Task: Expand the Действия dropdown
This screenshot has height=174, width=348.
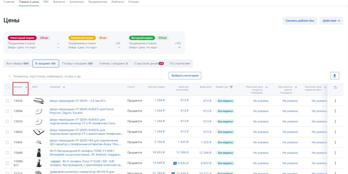Action: pos(331,21)
